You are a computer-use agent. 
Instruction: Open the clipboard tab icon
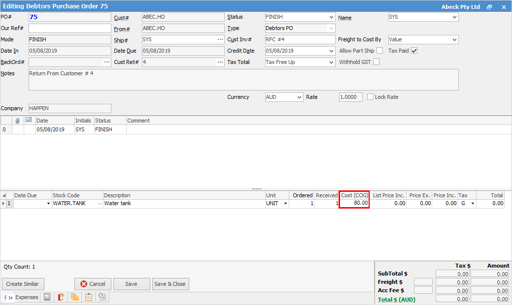[x=89, y=297]
